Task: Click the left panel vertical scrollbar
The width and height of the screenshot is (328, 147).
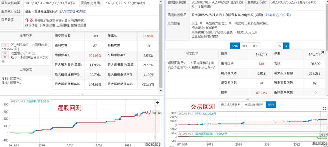Action: (161, 46)
